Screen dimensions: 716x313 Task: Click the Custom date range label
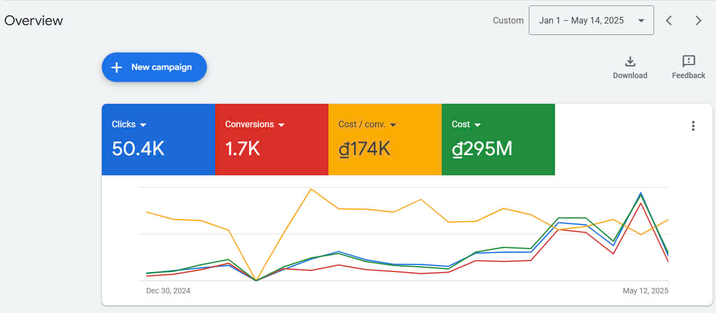pos(508,21)
